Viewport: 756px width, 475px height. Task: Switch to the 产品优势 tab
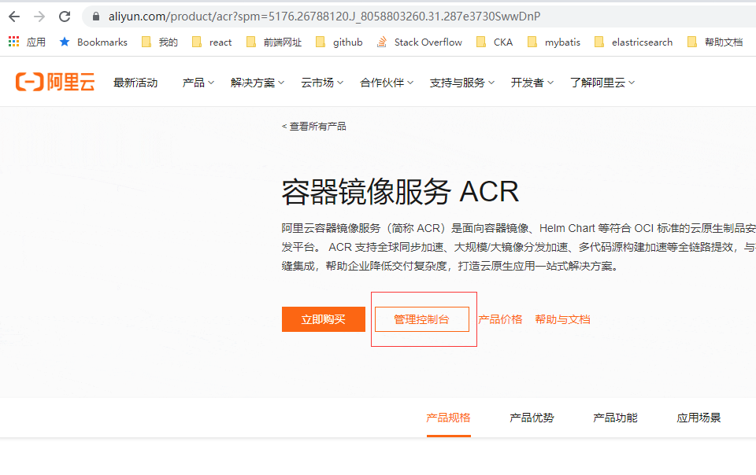point(532,418)
